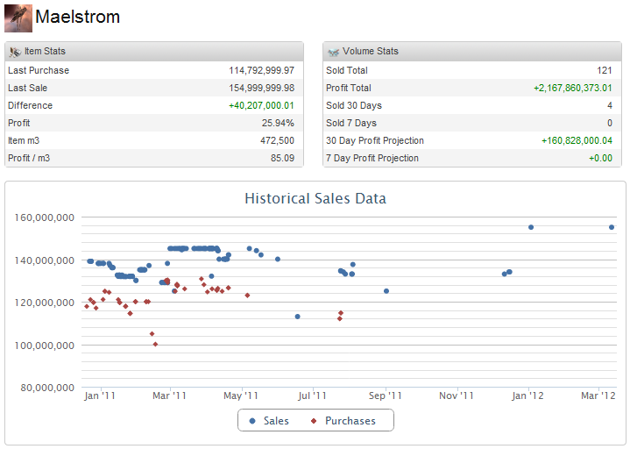This screenshot has height=449, width=630.
Task: Click the sales data point near Sep '11
Action: (x=386, y=291)
